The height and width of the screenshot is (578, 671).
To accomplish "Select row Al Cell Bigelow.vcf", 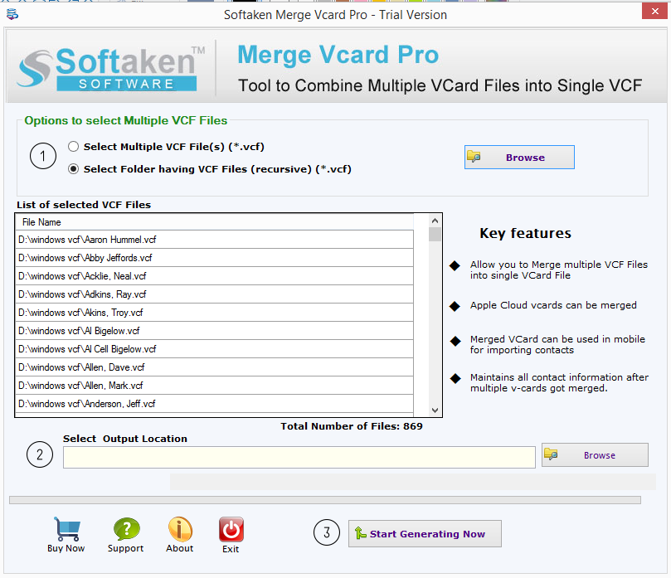I will [214, 349].
